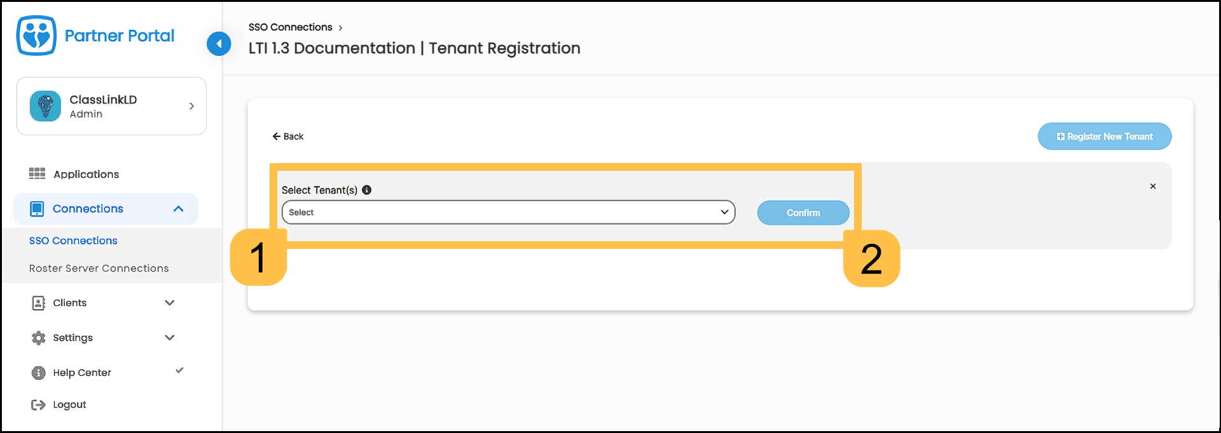Viewport: 1221px width, 433px height.
Task: Open SSO Connections in sidebar
Action: pyautogui.click(x=73, y=241)
